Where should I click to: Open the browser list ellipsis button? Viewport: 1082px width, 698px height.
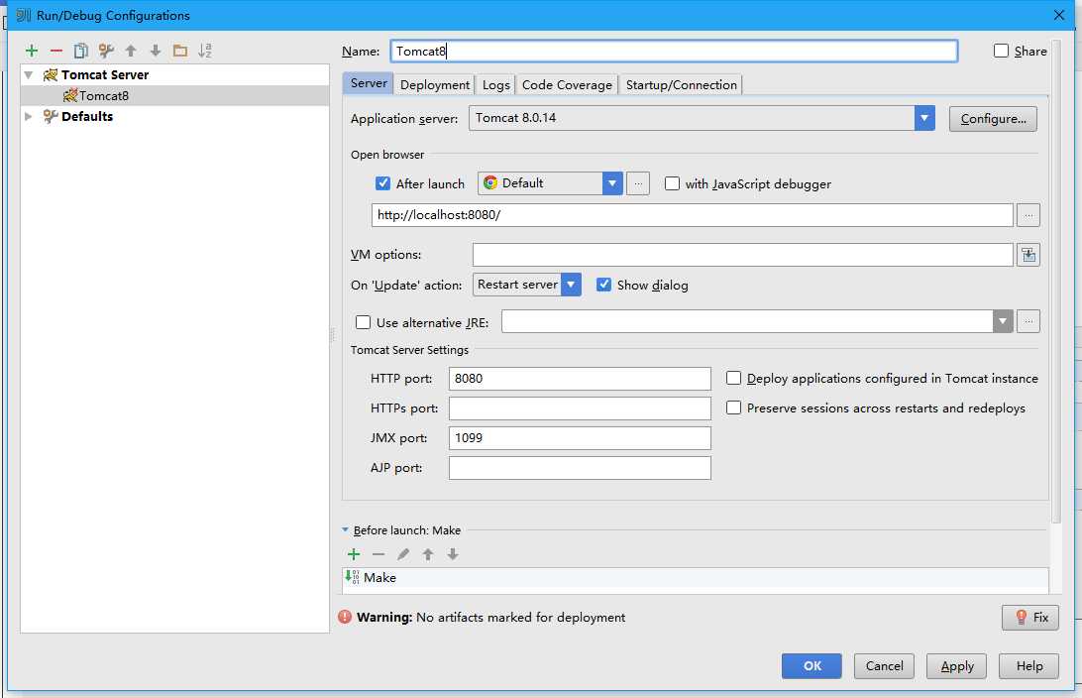pyautogui.click(x=638, y=183)
